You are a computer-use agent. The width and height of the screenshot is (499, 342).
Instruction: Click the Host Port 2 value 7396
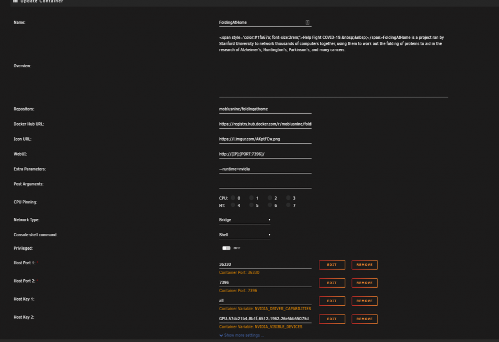click(265, 283)
